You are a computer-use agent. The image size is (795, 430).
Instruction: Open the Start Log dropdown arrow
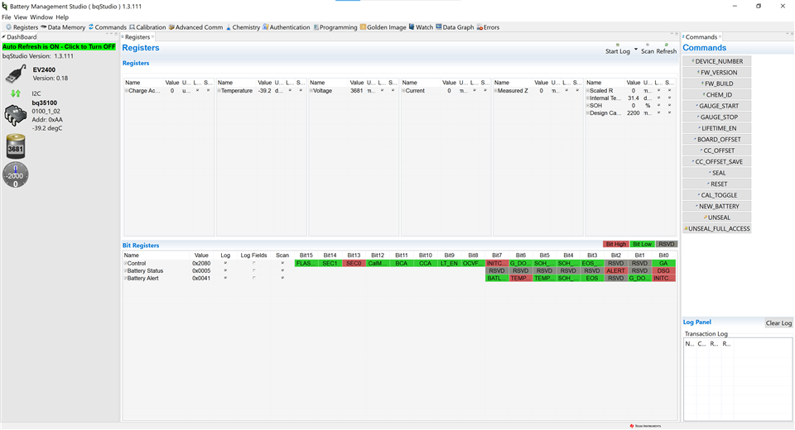click(636, 49)
